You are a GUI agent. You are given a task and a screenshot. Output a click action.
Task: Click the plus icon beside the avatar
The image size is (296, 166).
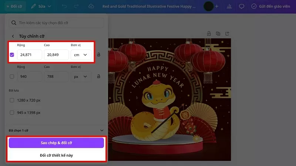[x=217, y=6]
